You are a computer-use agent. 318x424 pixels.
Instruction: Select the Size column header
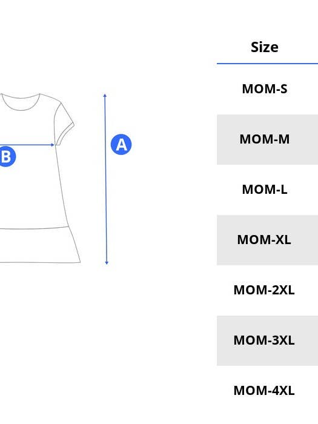coord(265,47)
